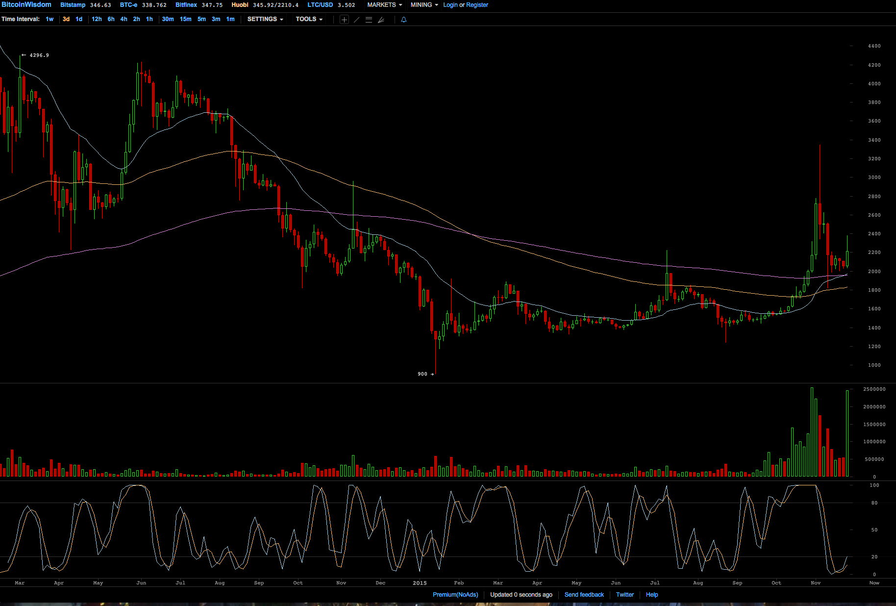Open the Huobi market
The width and height of the screenshot is (896, 606).
coord(240,5)
